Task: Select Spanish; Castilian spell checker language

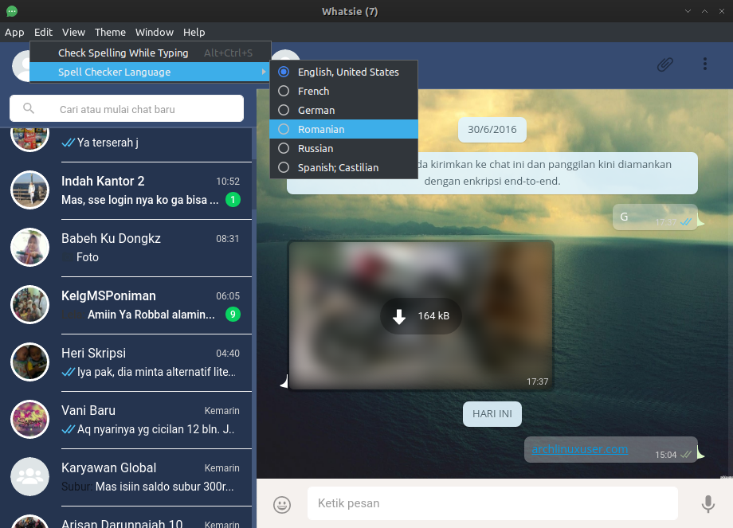Action: tap(343, 168)
